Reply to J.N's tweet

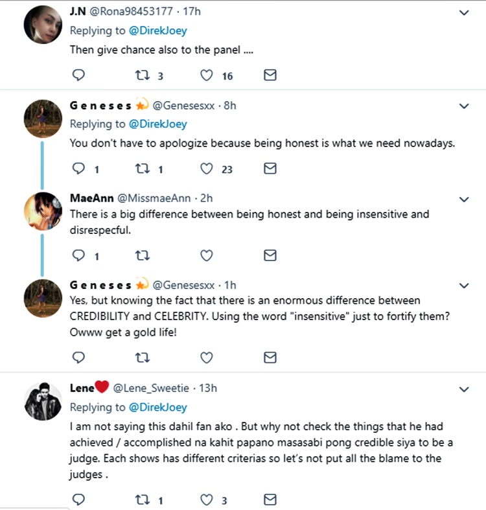click(78, 76)
